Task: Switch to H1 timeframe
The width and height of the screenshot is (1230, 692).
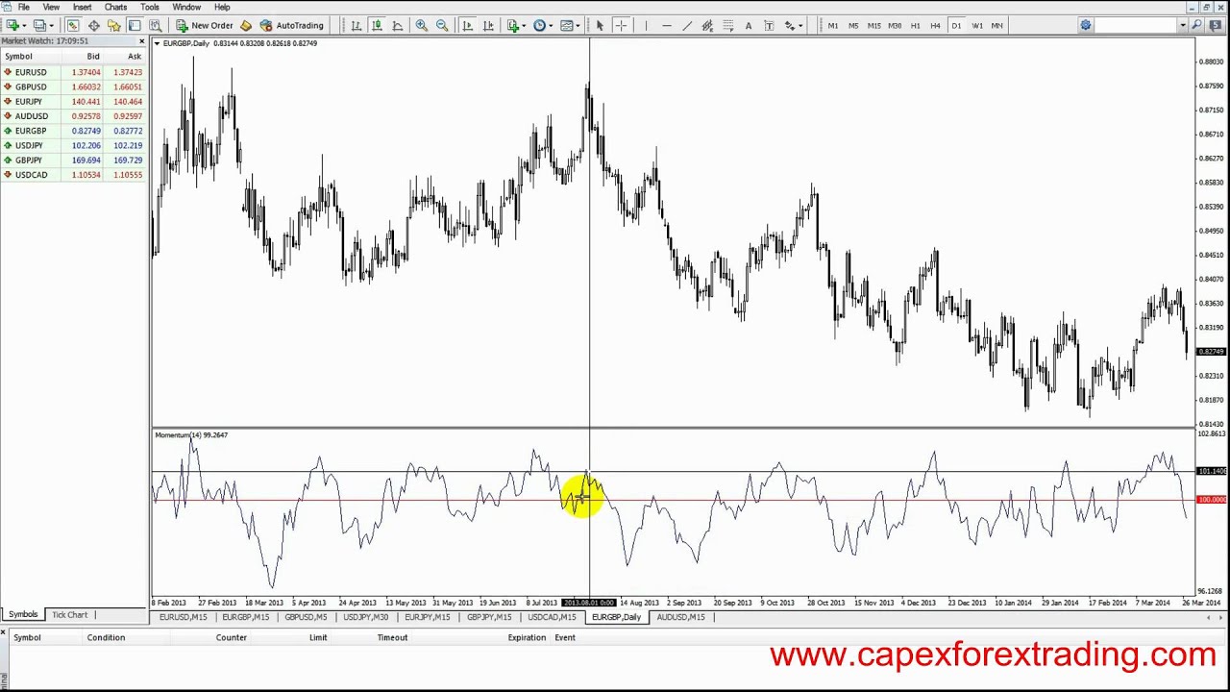Action: click(x=915, y=25)
